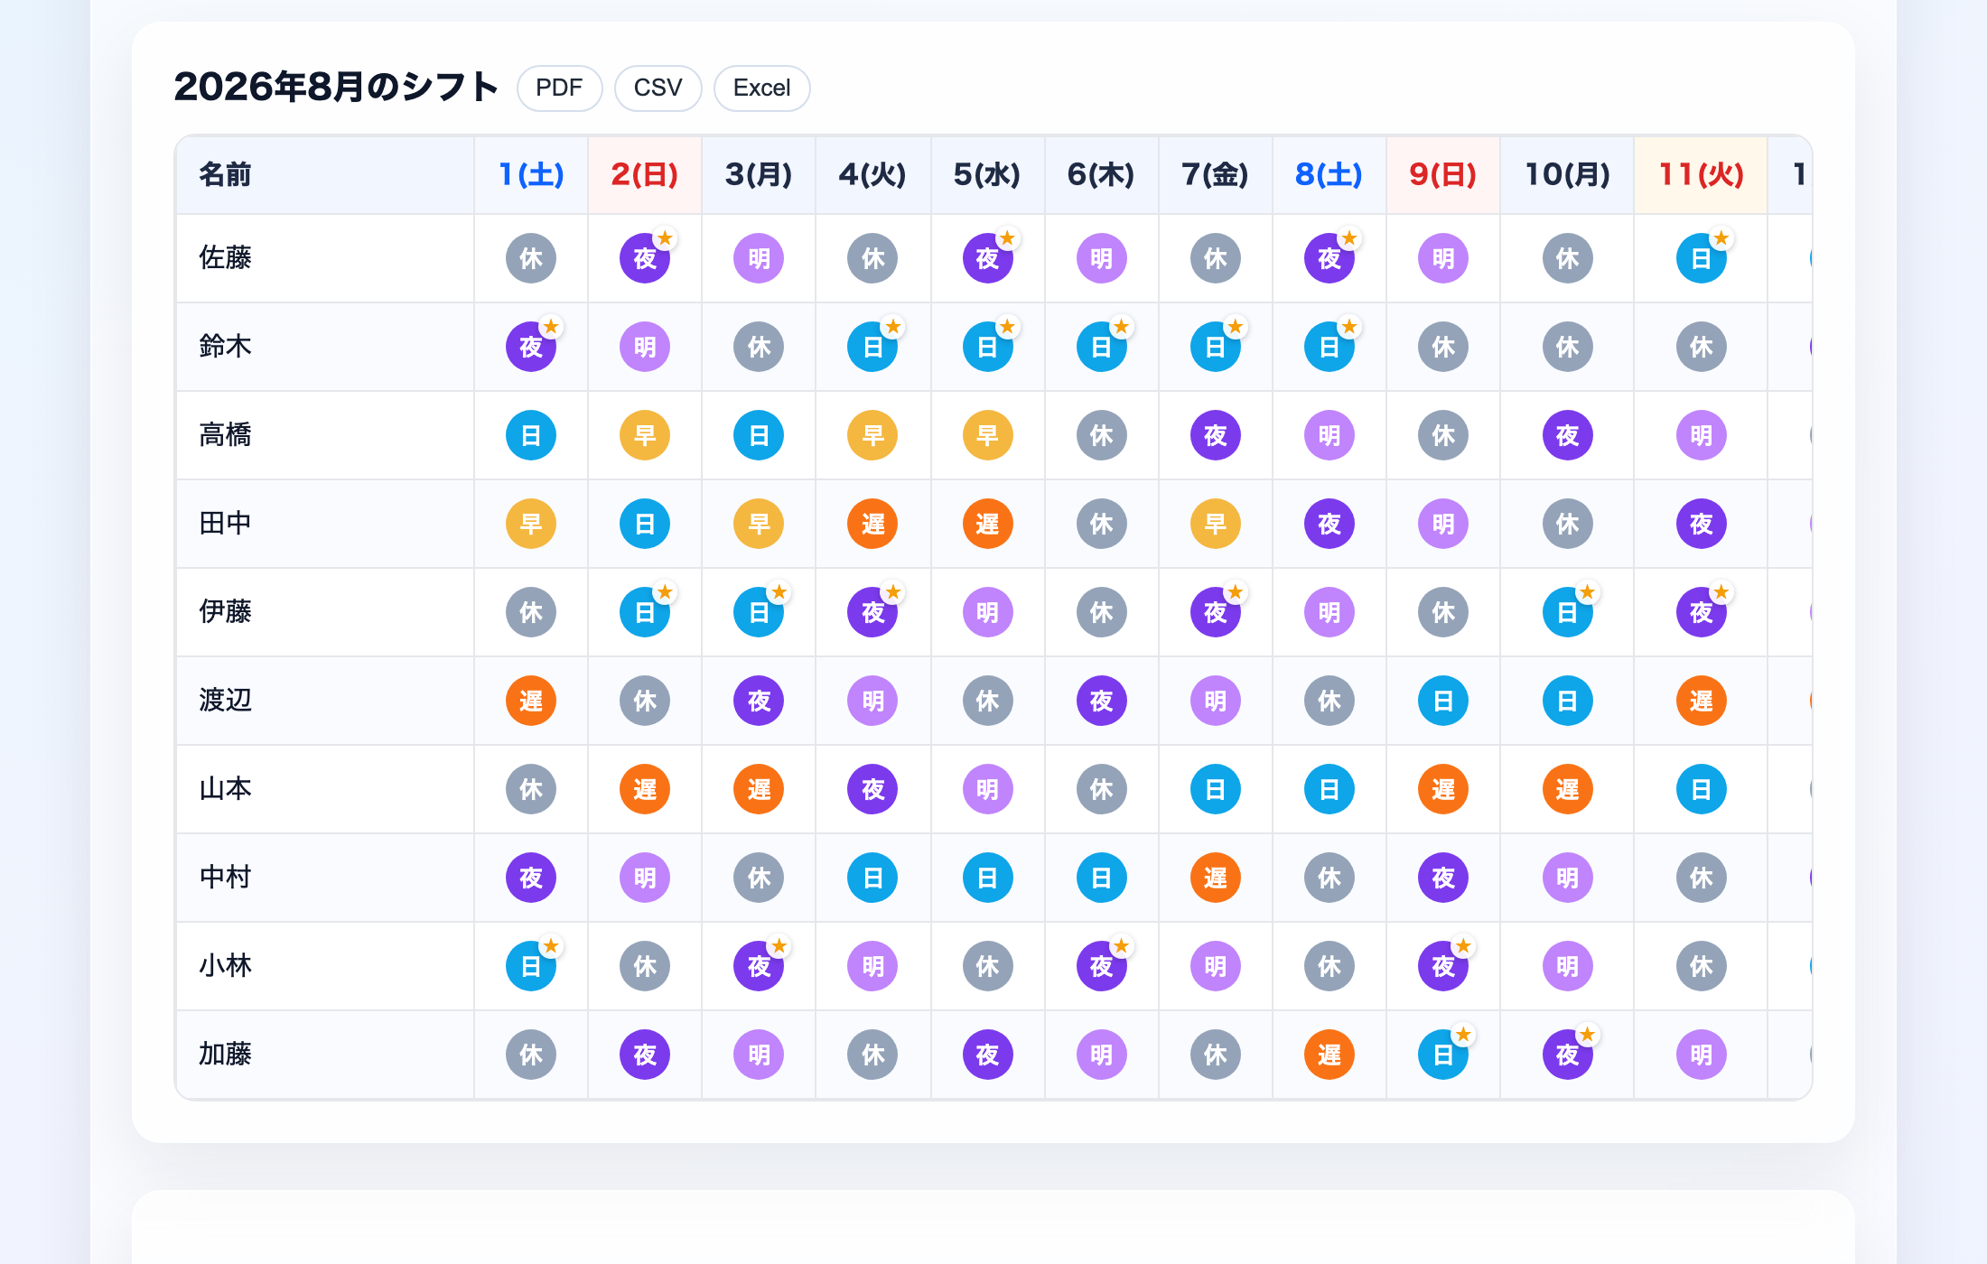Open 小林's starred day shift on 1(土)

(x=531, y=966)
